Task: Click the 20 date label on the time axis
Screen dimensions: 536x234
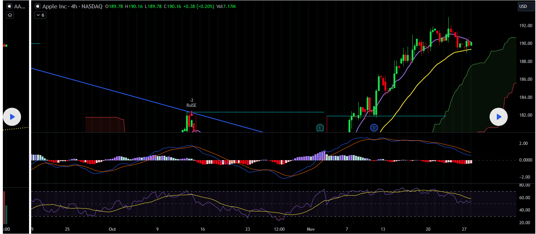Action: pyautogui.click(x=428, y=229)
